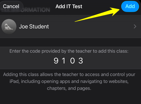Click the word iPad in the notice
This screenshot has width=141, height=104.
(x=14, y=81)
